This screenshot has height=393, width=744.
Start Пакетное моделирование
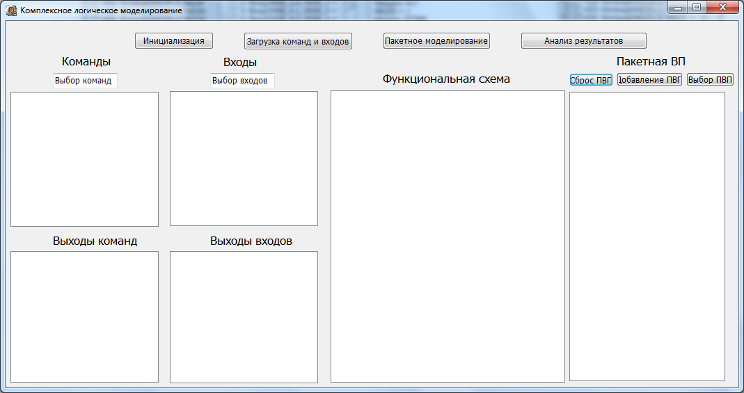[x=436, y=41]
